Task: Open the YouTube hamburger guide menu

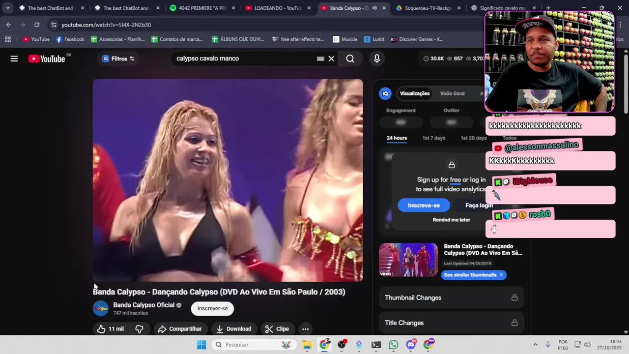Action: click(x=14, y=59)
